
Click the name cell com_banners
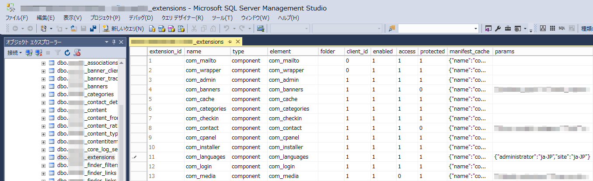coord(206,90)
